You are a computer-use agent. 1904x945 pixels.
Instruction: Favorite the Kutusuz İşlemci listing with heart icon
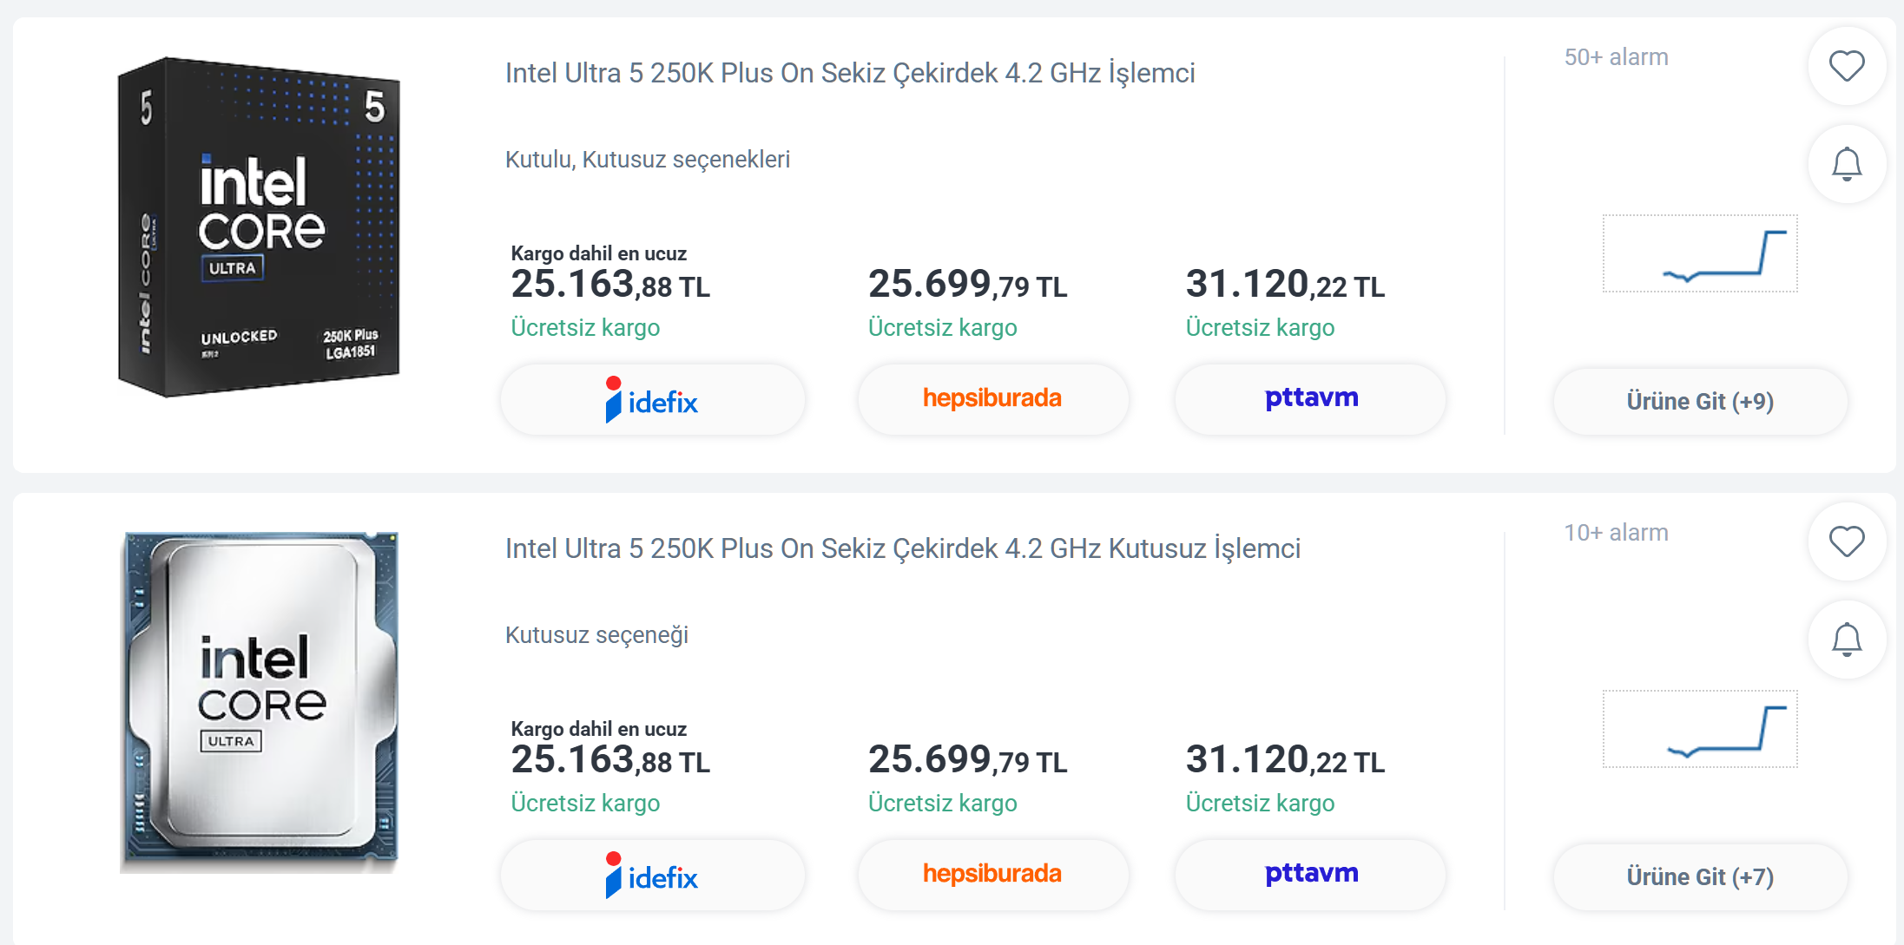pyautogui.click(x=1847, y=541)
